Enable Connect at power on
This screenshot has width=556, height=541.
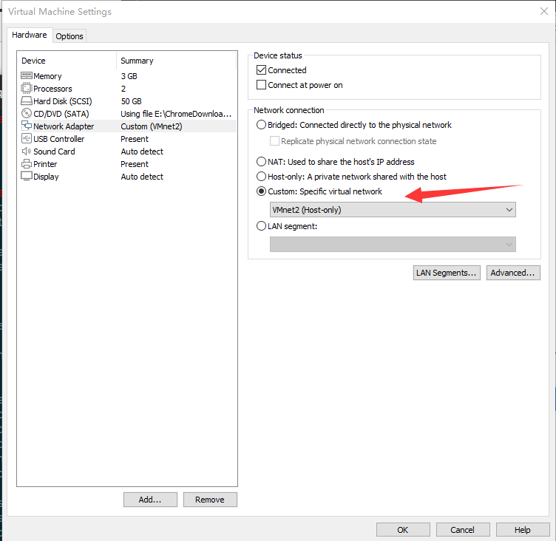(x=261, y=85)
